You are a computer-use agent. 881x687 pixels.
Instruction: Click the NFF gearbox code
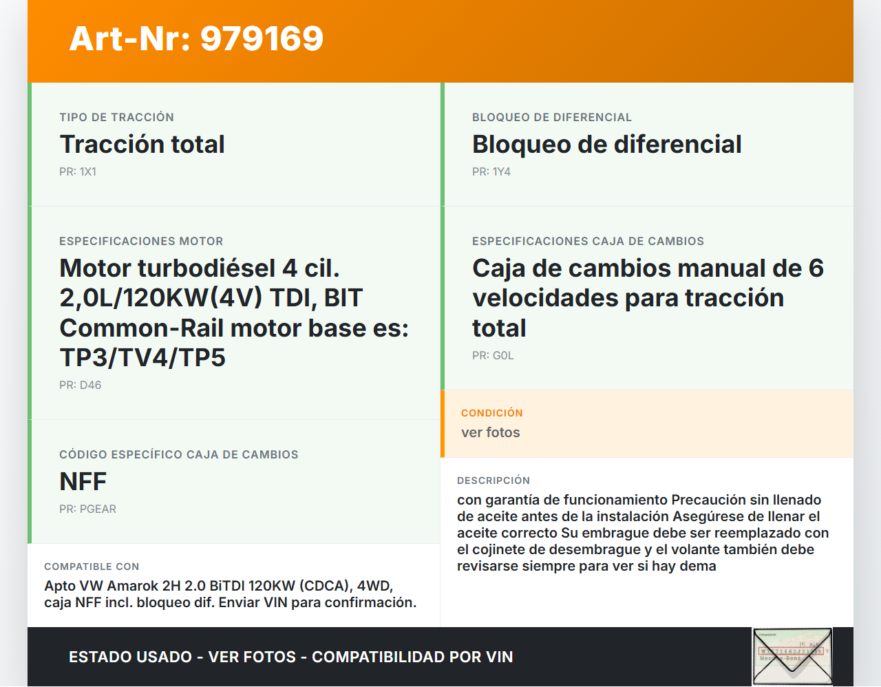pos(83,482)
